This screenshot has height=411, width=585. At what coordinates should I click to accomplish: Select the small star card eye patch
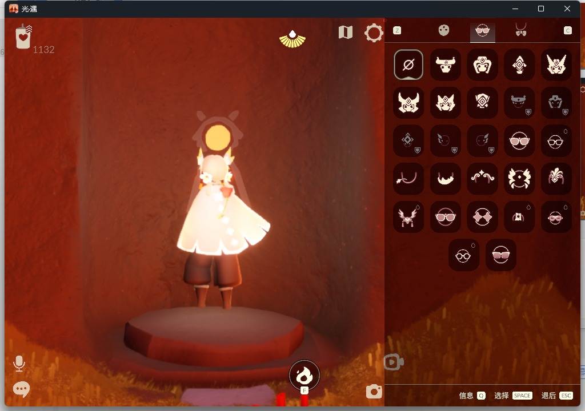tap(519, 217)
